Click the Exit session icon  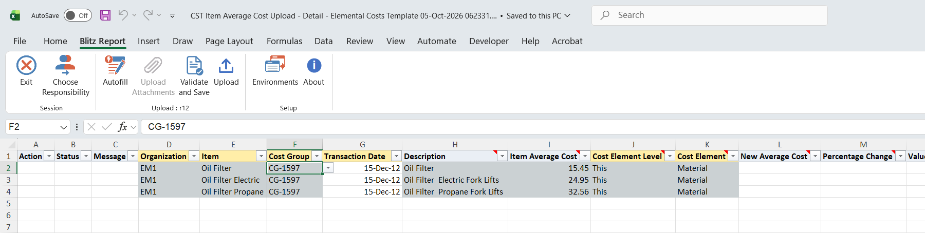tap(26, 66)
